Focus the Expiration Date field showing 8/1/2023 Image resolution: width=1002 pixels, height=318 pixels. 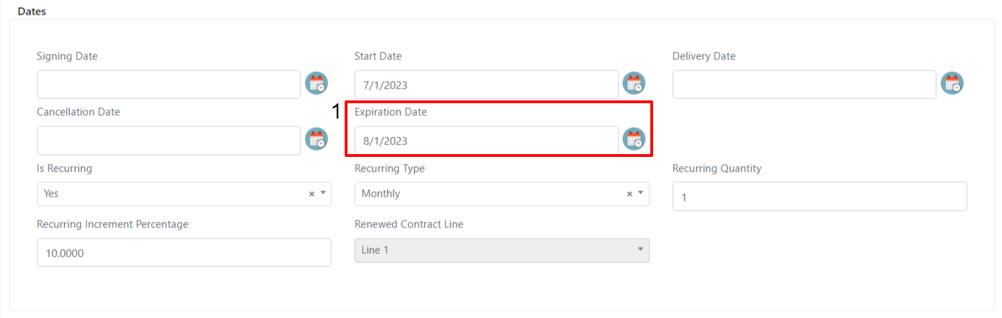point(486,140)
